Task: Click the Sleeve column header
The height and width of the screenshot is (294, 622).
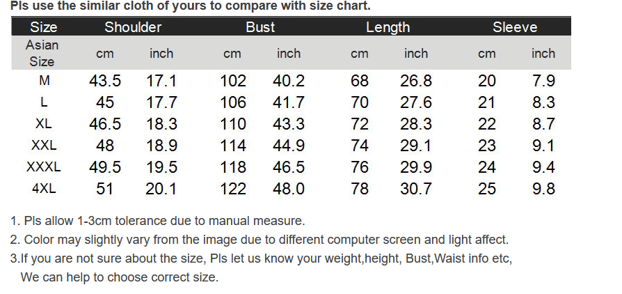Action: coord(515,27)
